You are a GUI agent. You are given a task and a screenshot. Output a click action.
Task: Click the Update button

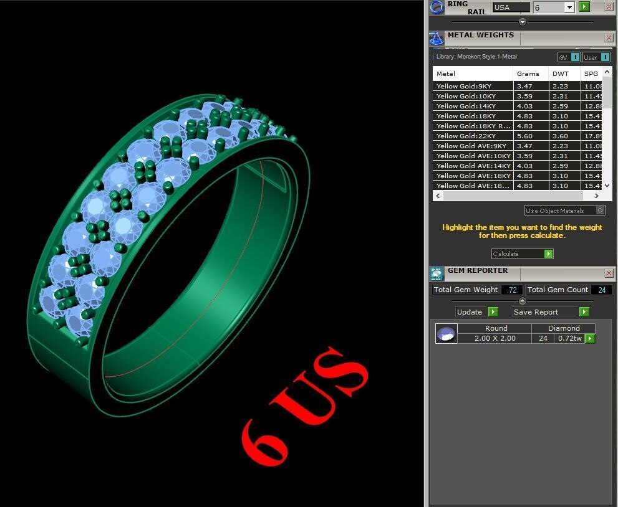pyautogui.click(x=472, y=312)
